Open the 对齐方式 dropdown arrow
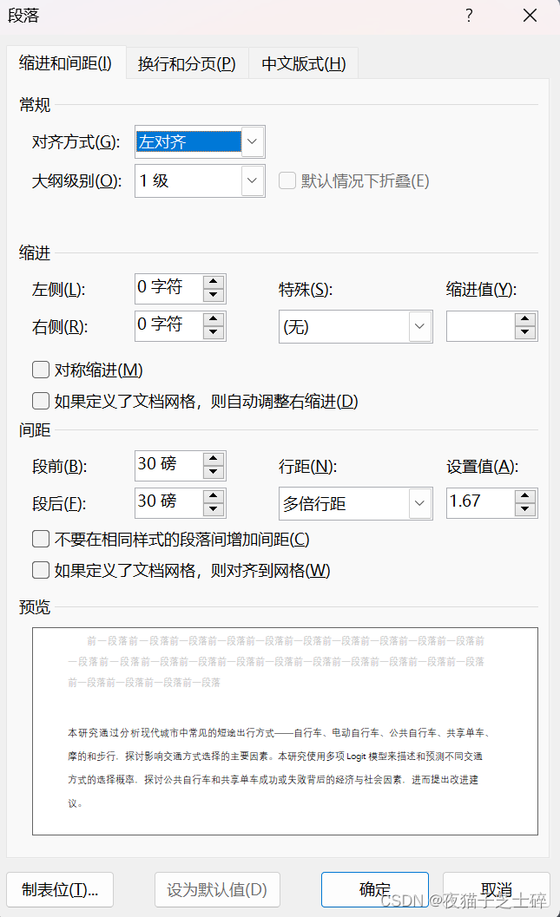 252,141
